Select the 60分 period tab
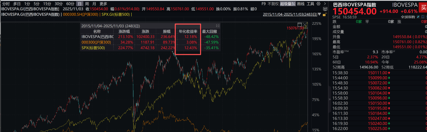Image resolution: width=427 pixels, height=132 pixels. point(70,4)
